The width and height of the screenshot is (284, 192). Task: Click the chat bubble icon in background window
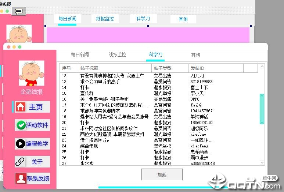(19, 11)
